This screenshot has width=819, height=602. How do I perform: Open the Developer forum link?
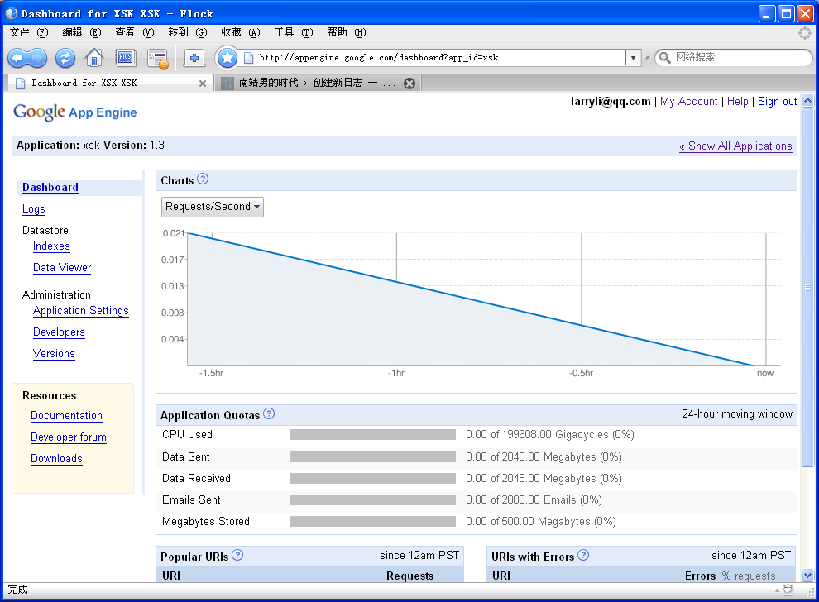click(x=69, y=437)
